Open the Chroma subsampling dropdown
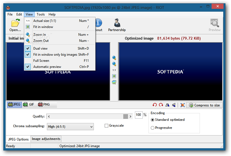 pyautogui.click(x=70, y=127)
